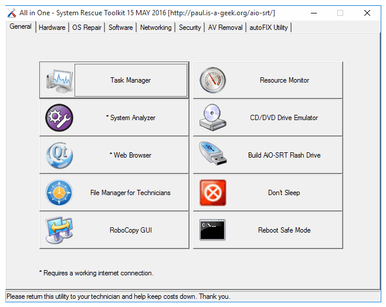Launch the Web Browser button
The height and width of the screenshot is (307, 386).
pyautogui.click(x=114, y=155)
